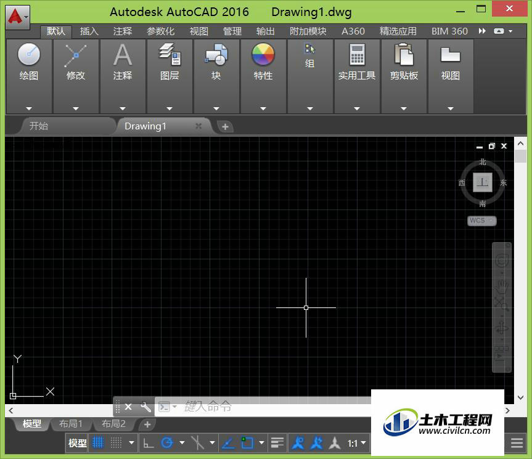Open the WCS coordinate system dropdown
Viewport: 532px width, 459px height.
pos(482,221)
